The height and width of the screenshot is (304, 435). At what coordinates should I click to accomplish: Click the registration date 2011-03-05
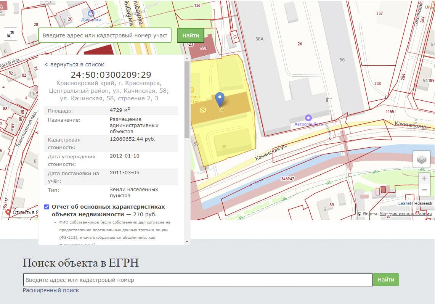(125, 172)
